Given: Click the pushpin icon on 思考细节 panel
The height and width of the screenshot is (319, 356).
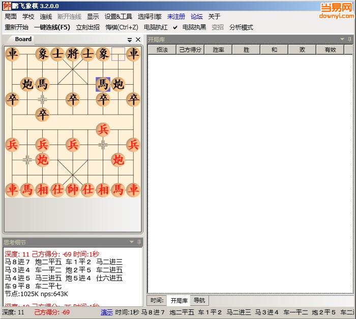Looking at the screenshot, I should [x=139, y=242].
